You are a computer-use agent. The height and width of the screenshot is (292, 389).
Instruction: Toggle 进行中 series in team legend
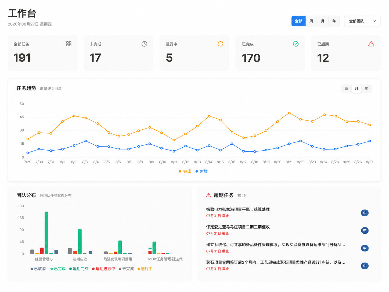pyautogui.click(x=145, y=269)
